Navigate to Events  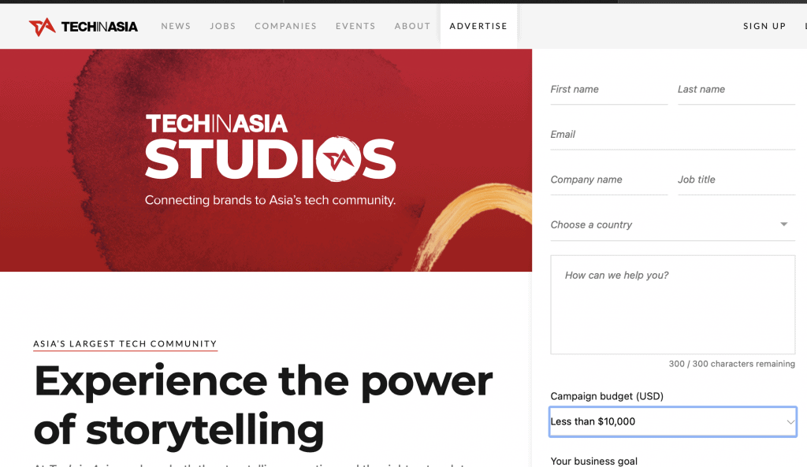[355, 26]
